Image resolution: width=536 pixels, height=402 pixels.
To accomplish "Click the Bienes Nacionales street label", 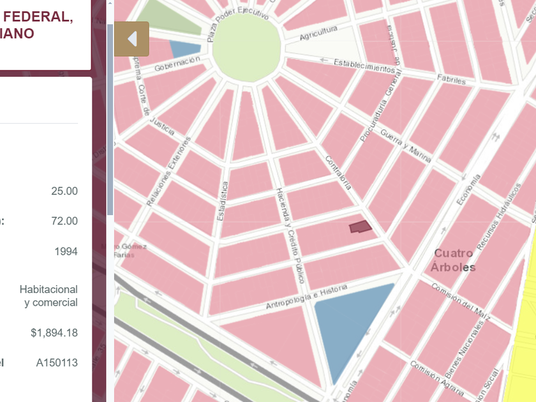I will point(465,350).
